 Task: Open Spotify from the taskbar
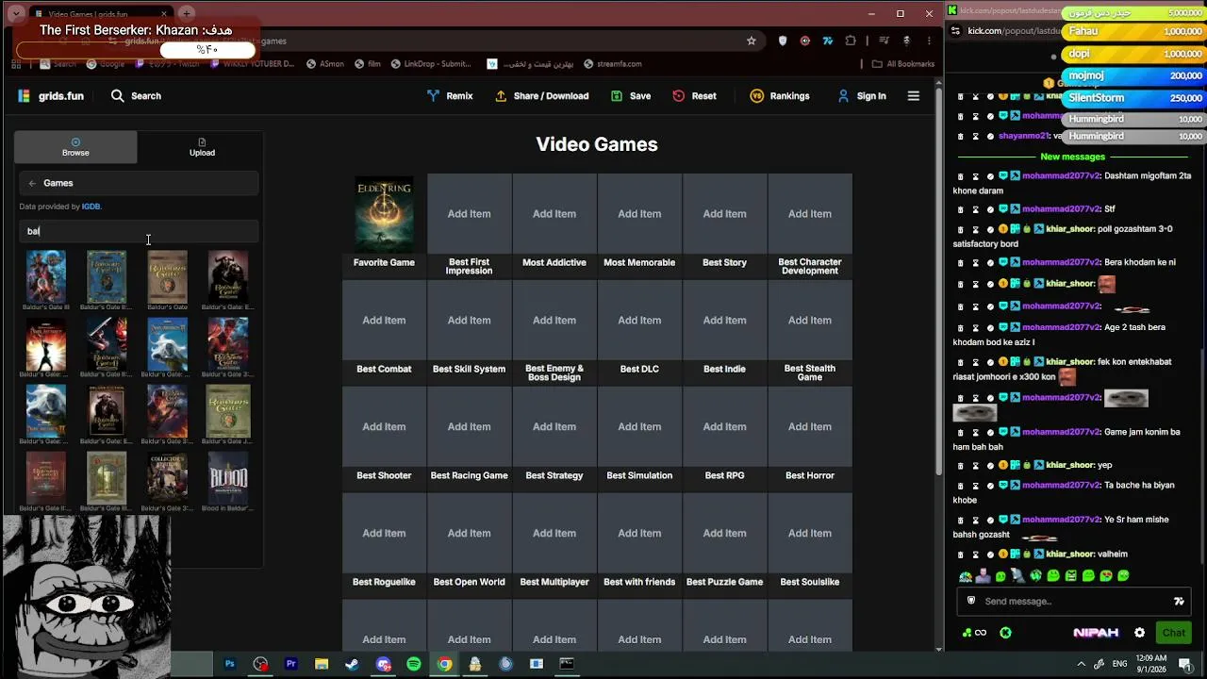point(413,664)
